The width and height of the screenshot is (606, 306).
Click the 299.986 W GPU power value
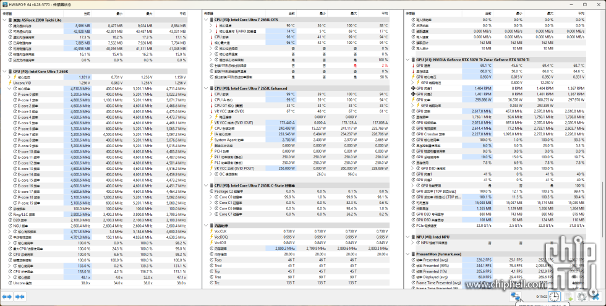pyautogui.click(x=484, y=100)
